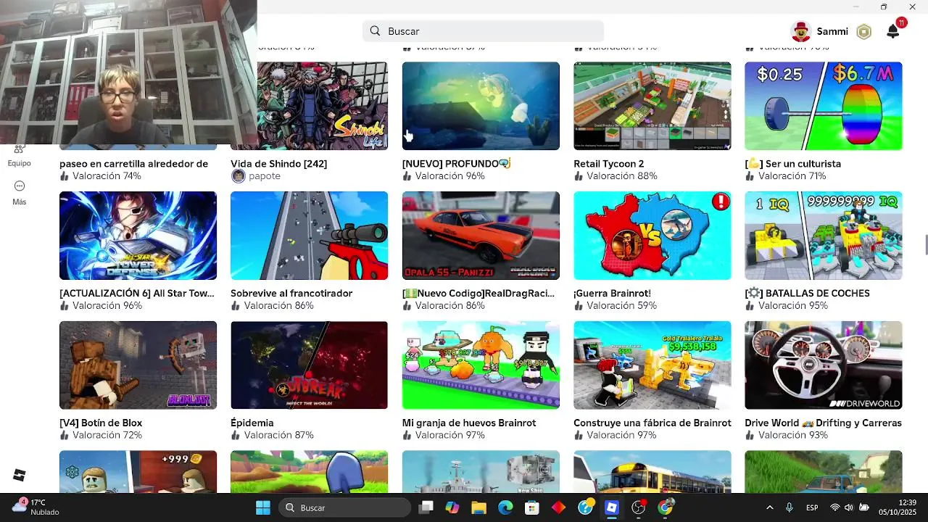928x522 pixels.
Task: Open File Explorer from taskbar
Action: point(479,507)
